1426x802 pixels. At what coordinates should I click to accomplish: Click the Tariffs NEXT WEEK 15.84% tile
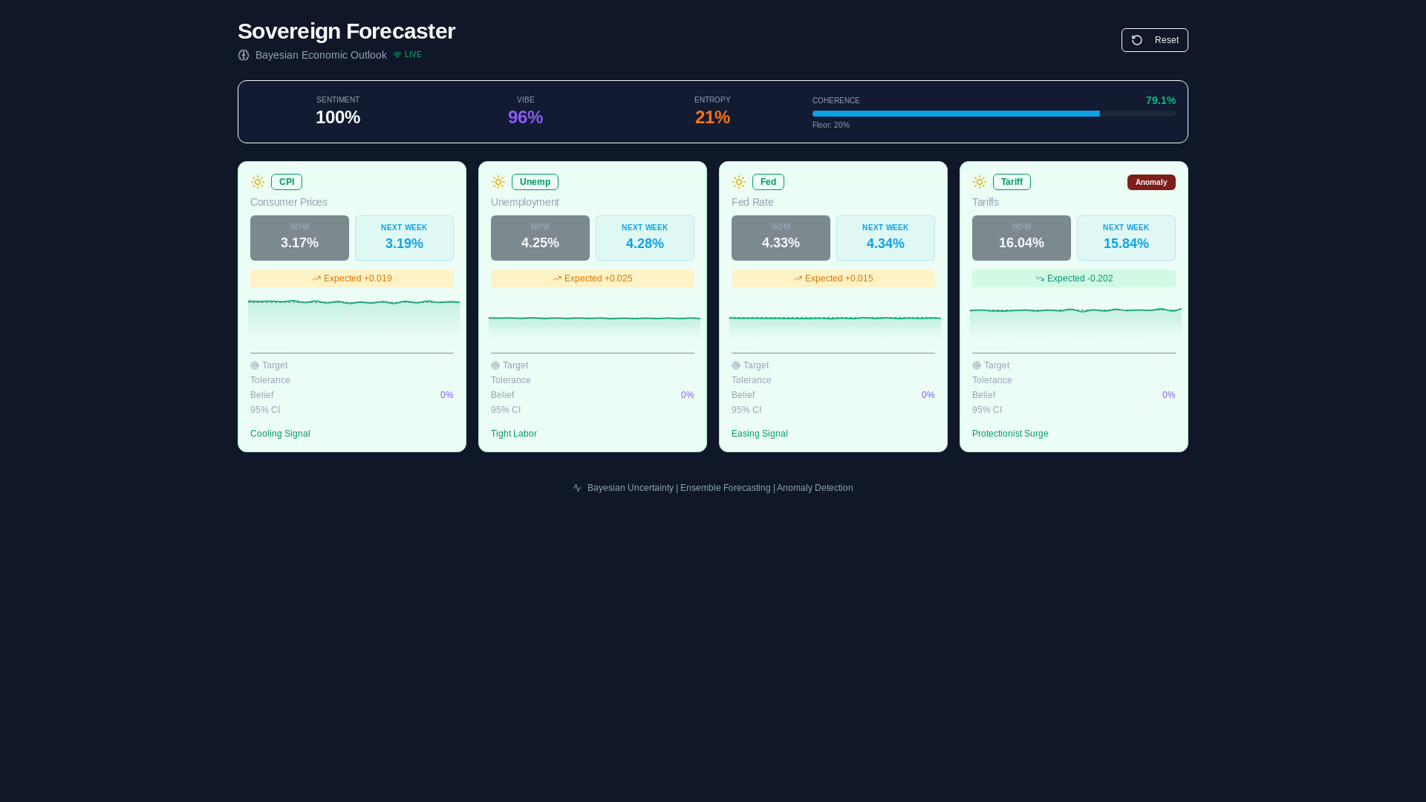1126,238
